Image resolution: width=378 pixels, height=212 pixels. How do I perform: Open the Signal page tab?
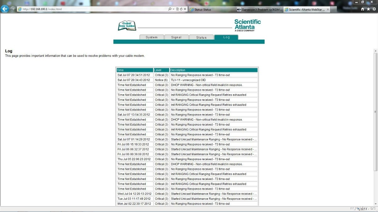click(x=176, y=37)
